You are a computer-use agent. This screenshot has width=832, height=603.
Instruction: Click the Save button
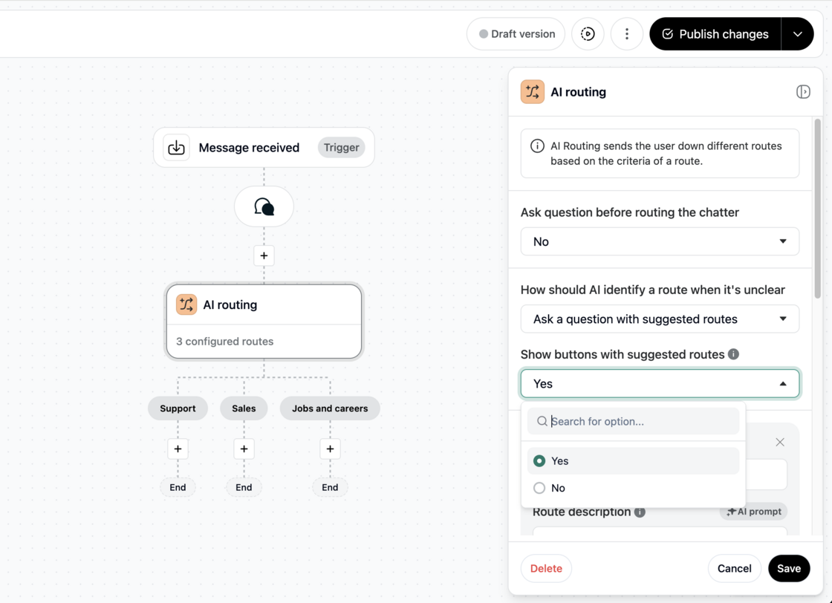tap(788, 569)
